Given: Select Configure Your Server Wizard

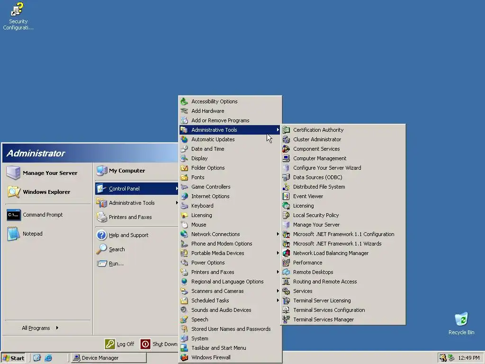Looking at the screenshot, I should click(x=343, y=168).
